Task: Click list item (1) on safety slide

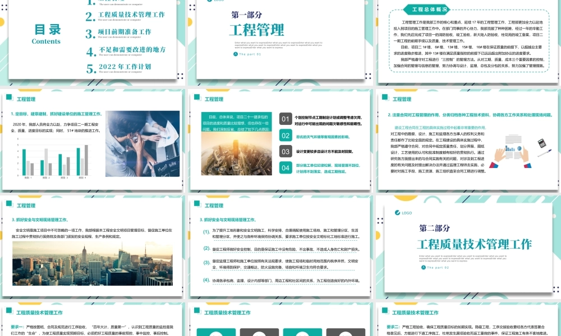Action: point(281,234)
